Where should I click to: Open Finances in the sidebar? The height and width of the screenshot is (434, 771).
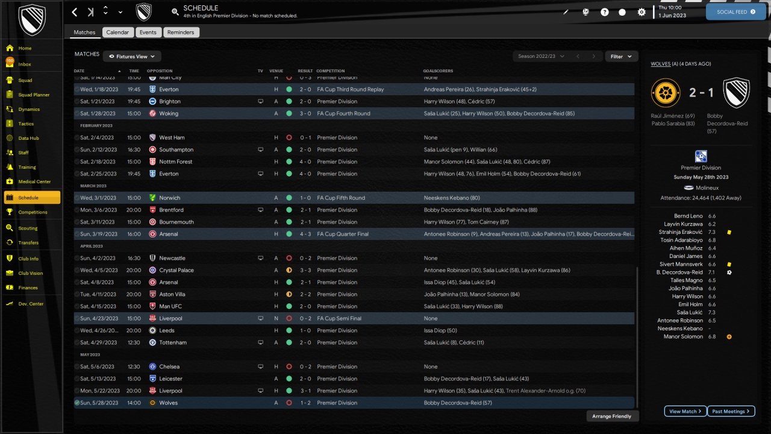[32, 288]
